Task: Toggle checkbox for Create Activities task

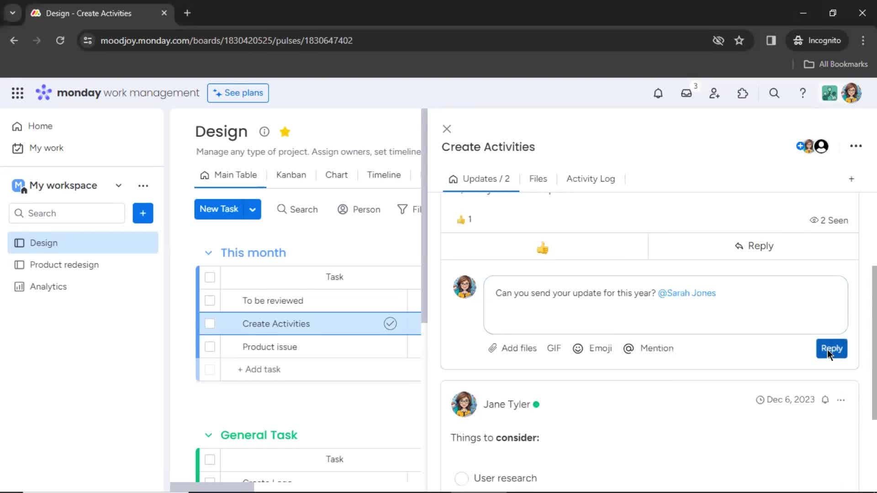Action: pos(210,323)
